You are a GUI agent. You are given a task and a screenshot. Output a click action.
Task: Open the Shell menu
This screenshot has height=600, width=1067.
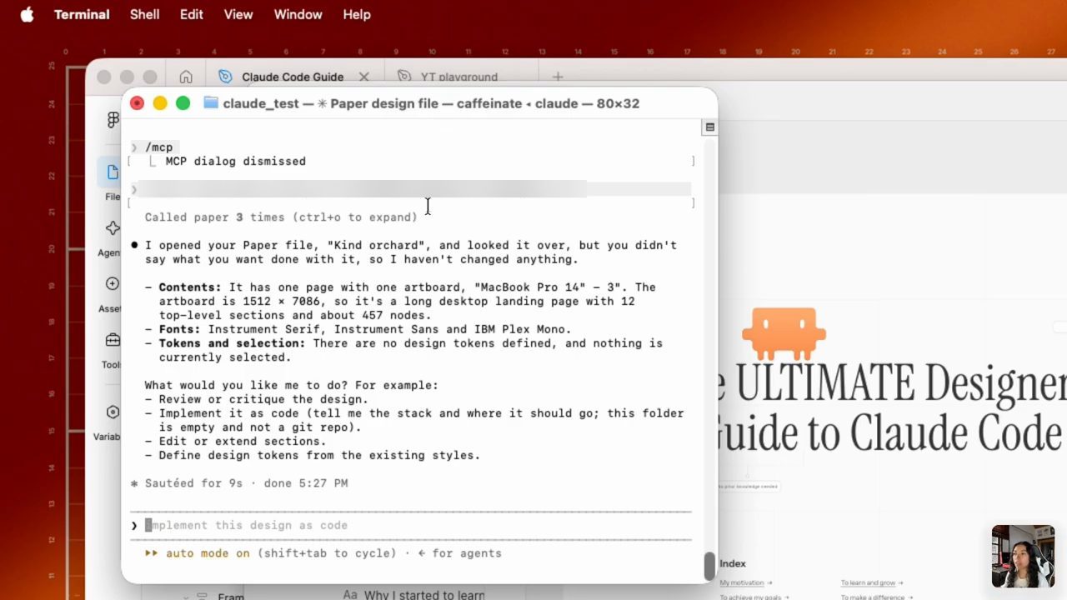click(x=144, y=14)
